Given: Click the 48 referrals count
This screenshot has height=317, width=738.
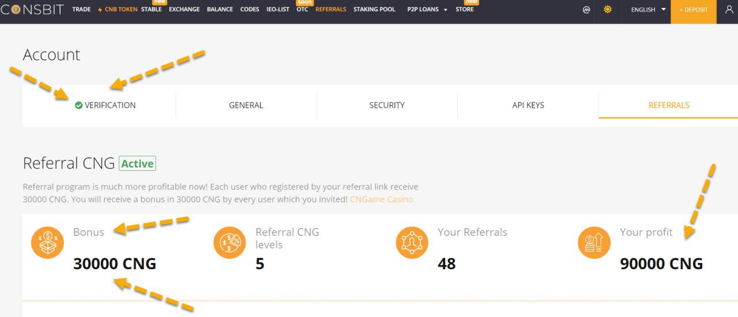Looking at the screenshot, I should click(x=447, y=264).
